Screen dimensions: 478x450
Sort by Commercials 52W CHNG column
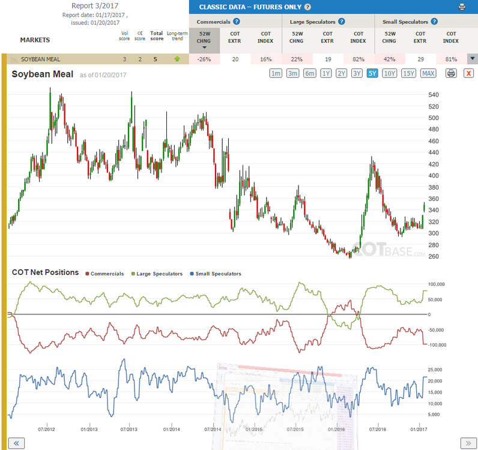[x=204, y=40]
